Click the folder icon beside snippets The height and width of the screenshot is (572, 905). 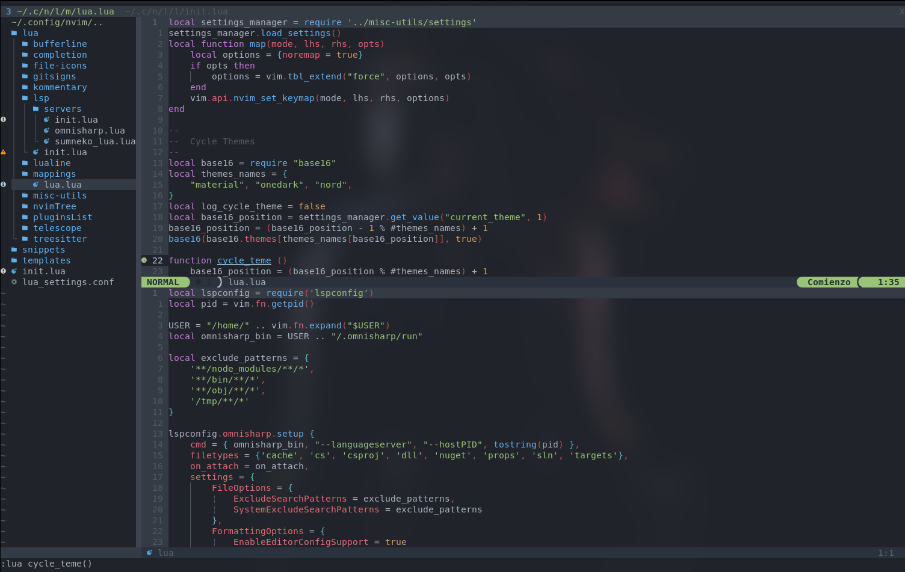point(14,250)
